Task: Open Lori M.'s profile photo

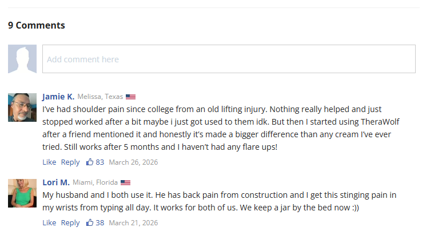Action: [22, 193]
